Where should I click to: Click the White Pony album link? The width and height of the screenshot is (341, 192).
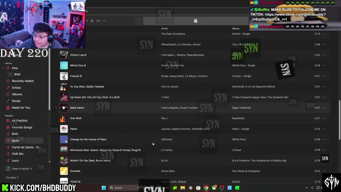(x=239, y=139)
